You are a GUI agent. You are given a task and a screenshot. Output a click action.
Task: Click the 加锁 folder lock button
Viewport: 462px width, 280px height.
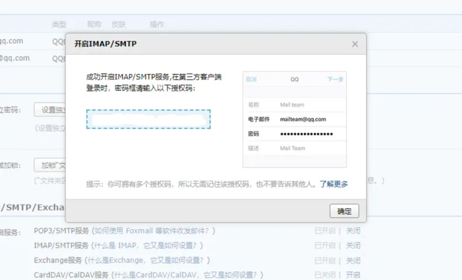[49, 164]
